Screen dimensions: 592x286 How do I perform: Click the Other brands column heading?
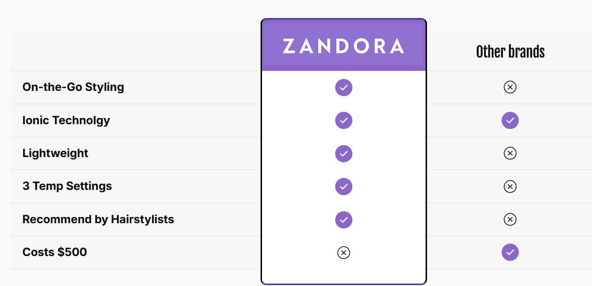(510, 51)
